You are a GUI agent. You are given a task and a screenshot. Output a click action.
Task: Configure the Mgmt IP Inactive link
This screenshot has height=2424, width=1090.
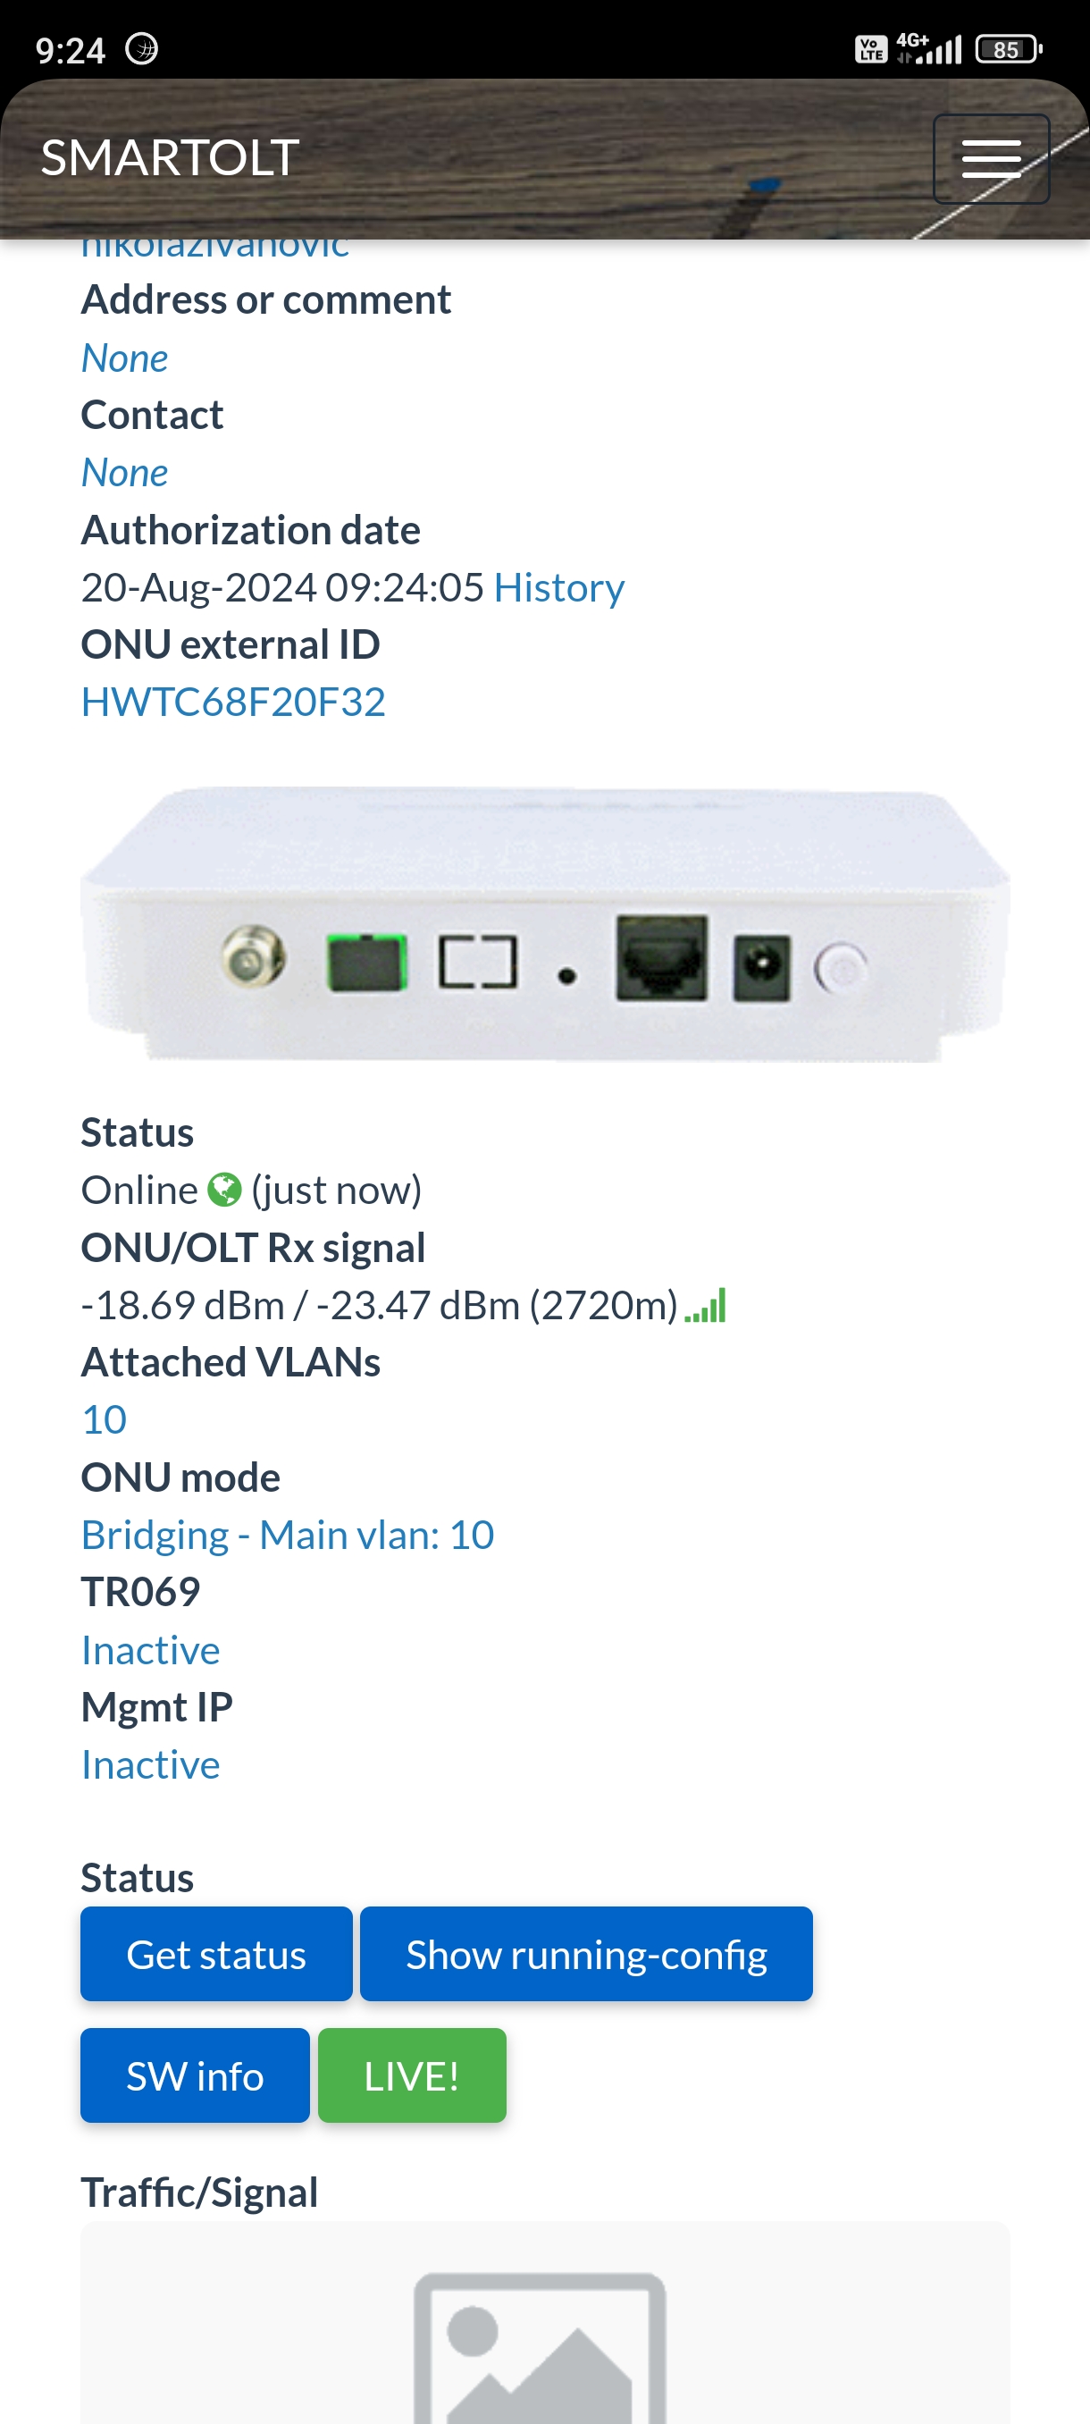[150, 1765]
